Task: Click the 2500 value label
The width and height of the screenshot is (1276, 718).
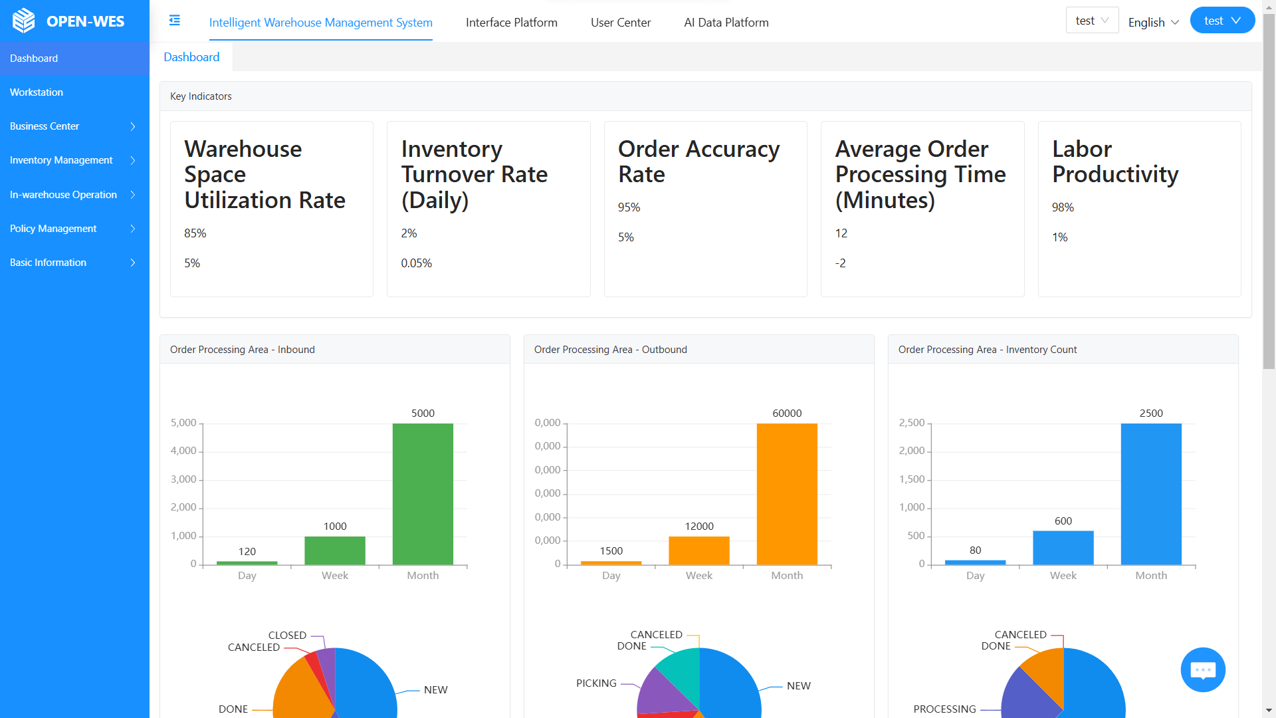Action: (1151, 414)
